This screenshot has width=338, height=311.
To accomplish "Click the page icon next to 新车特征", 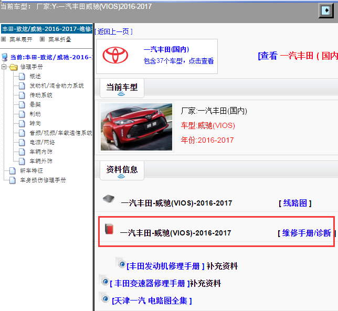I will (12, 171).
